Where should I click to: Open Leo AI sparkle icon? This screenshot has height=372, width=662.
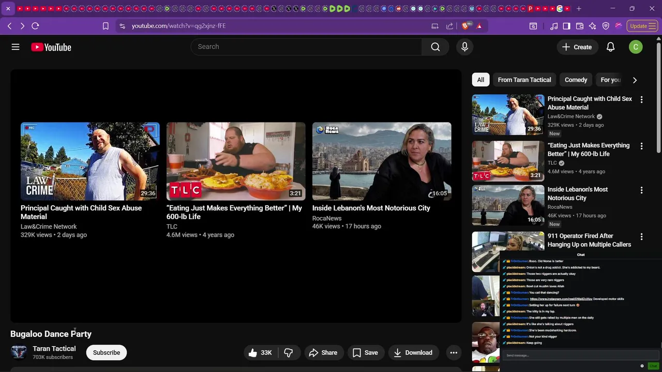(x=593, y=26)
